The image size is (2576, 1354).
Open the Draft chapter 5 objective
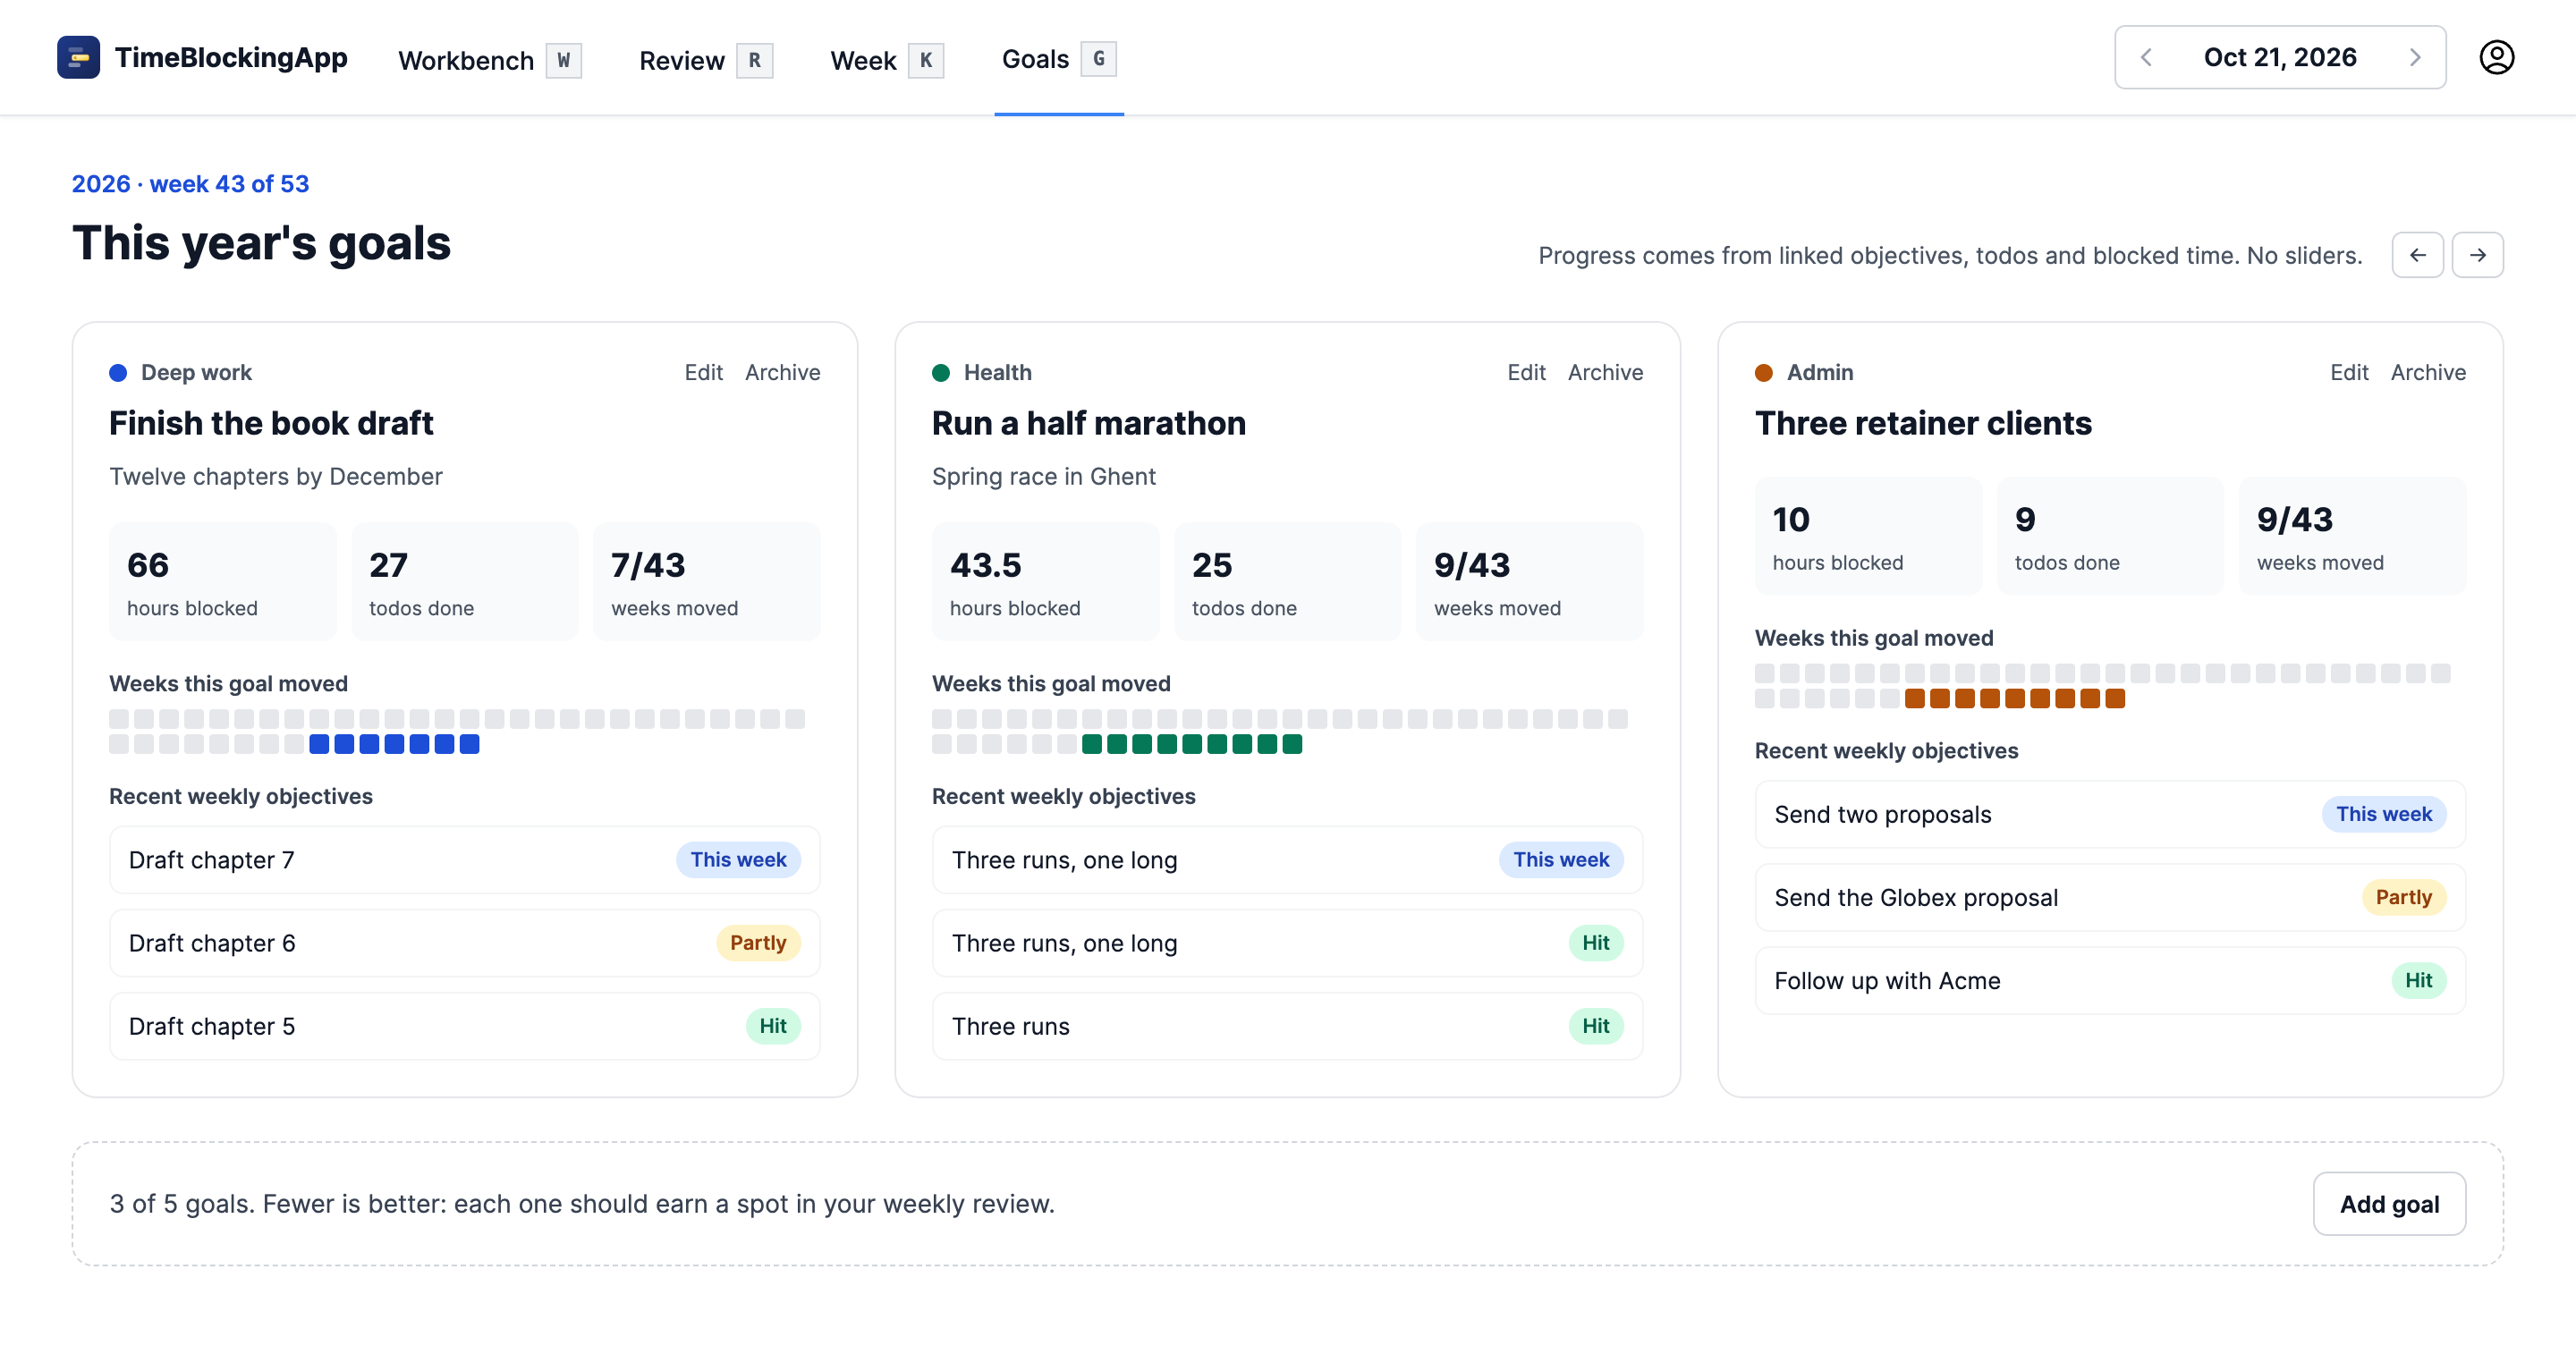click(464, 1026)
